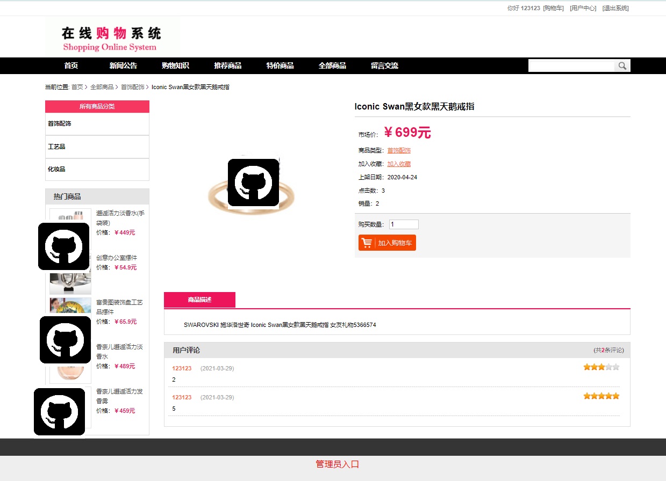Open hot product 邂逅活力淡香水(手袋装)
This screenshot has width=666, height=481.
click(120, 218)
